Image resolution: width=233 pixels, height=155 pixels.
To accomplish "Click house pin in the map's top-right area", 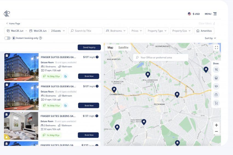I will pyautogui.click(x=206, y=69).
